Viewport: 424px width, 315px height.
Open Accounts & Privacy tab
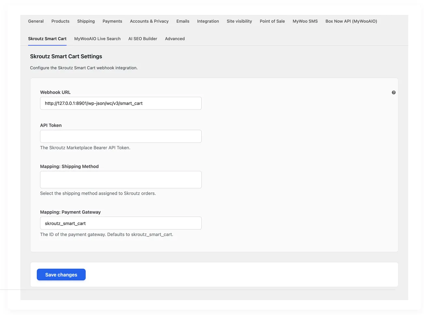pyautogui.click(x=149, y=21)
